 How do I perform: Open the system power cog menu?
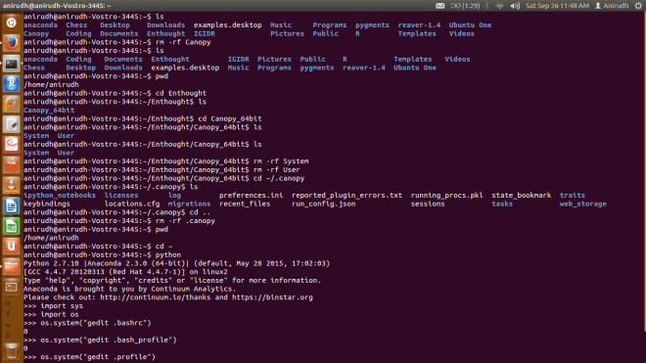[x=638, y=6]
